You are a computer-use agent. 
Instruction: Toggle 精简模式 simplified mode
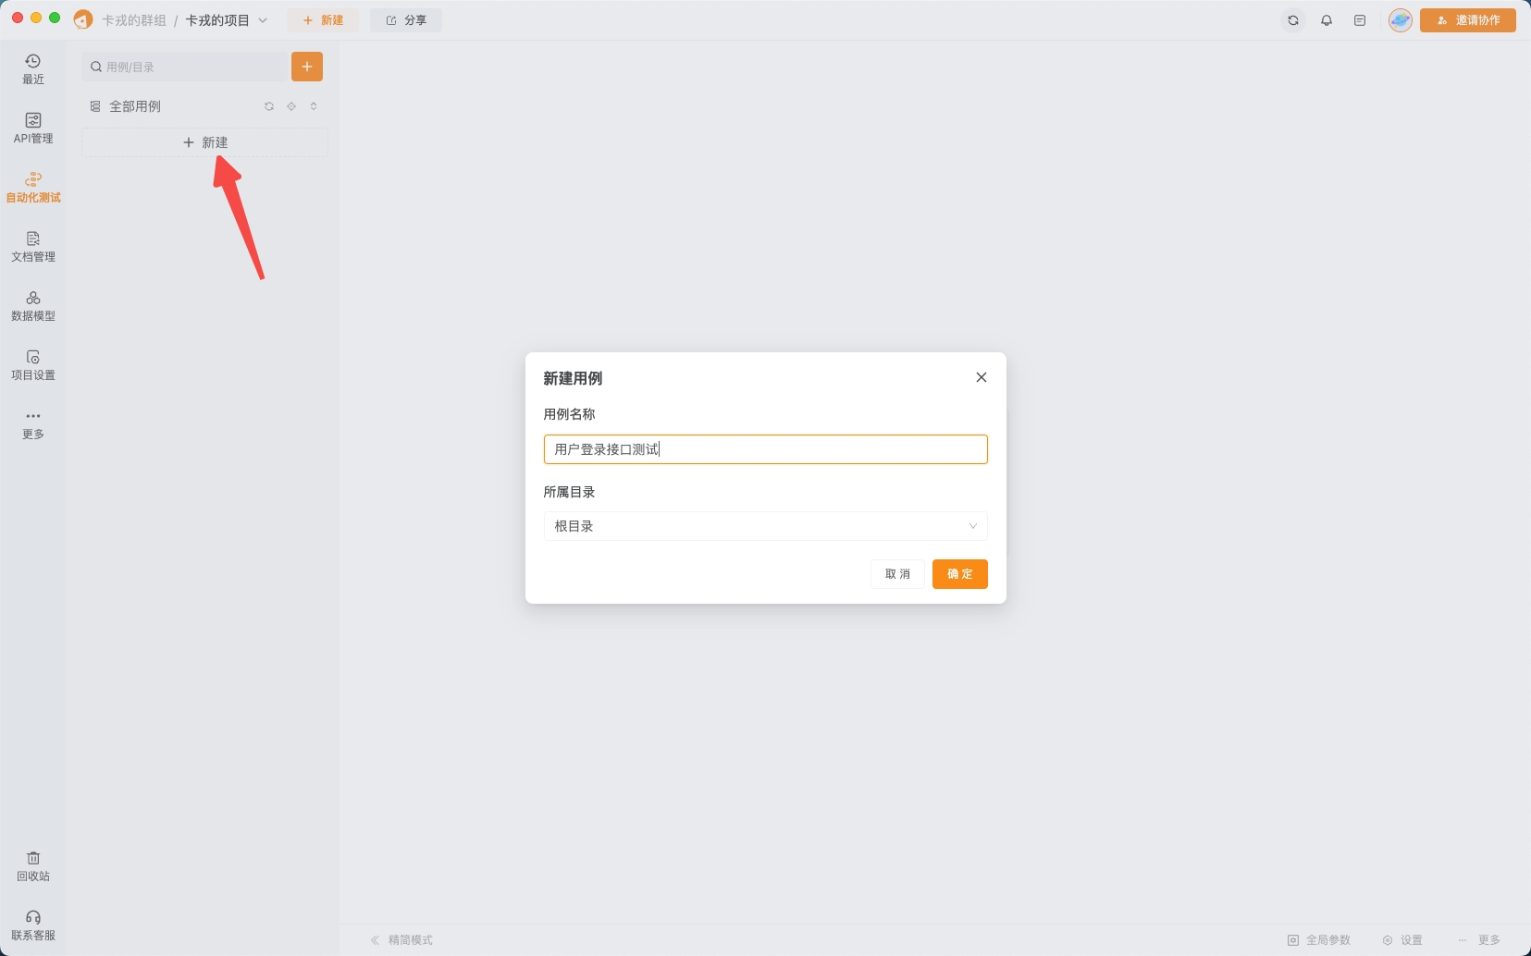401,940
